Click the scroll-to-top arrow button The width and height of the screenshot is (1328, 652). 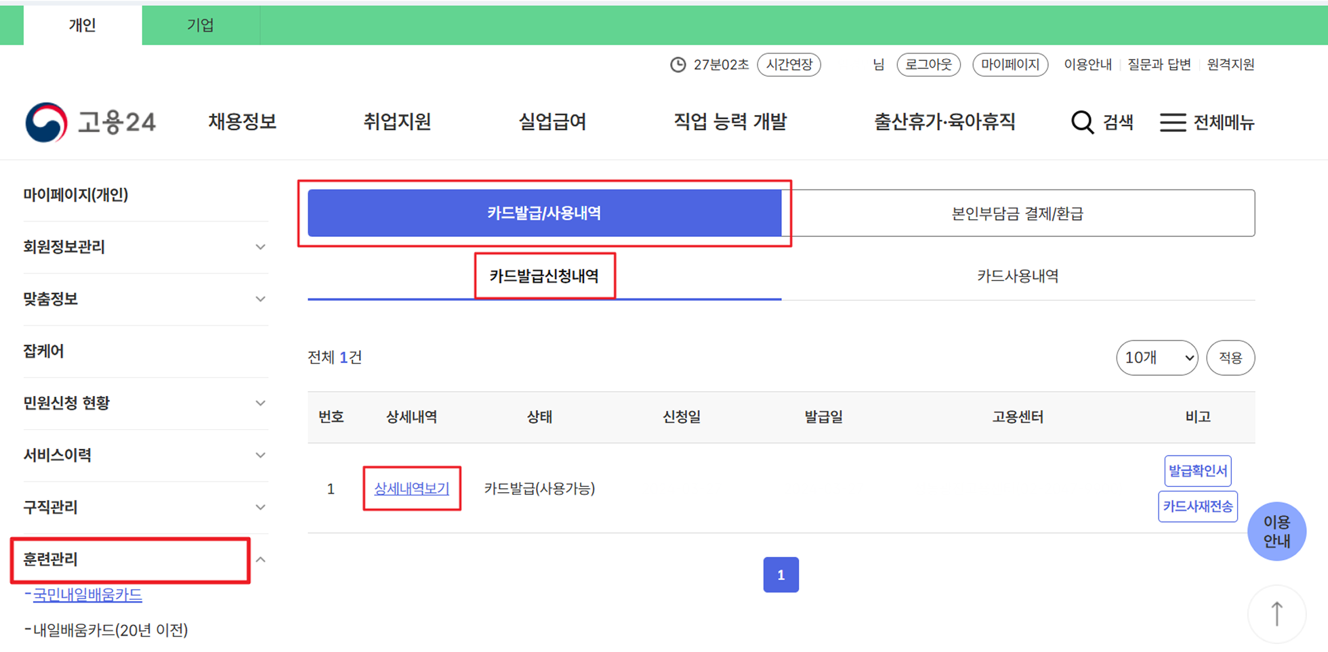(x=1277, y=614)
